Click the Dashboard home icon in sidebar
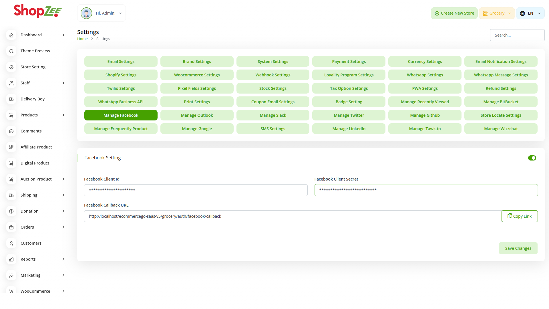 pyautogui.click(x=11, y=35)
